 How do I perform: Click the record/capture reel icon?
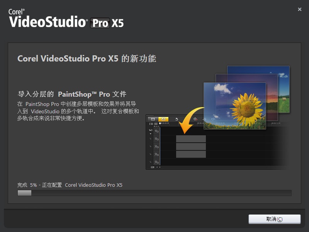coord(195,119)
